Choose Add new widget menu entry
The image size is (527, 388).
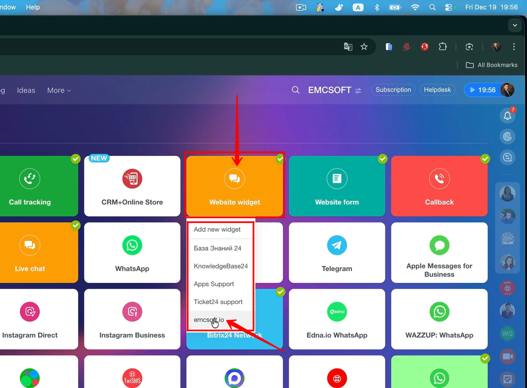[x=217, y=230]
